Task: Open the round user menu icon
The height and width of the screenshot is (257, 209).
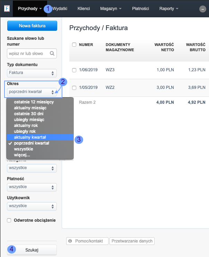Action: click(203, 9)
